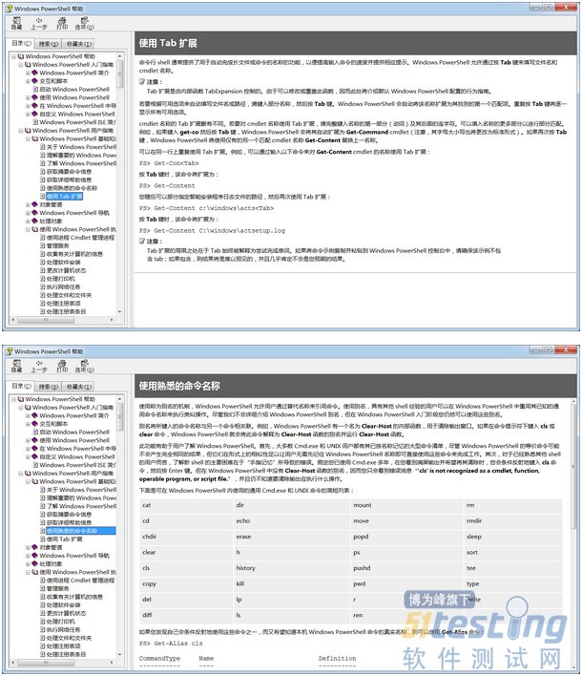Expand Windows PowerShell 导航 node in bottom window
583x676 pixels.
pyautogui.click(x=28, y=556)
